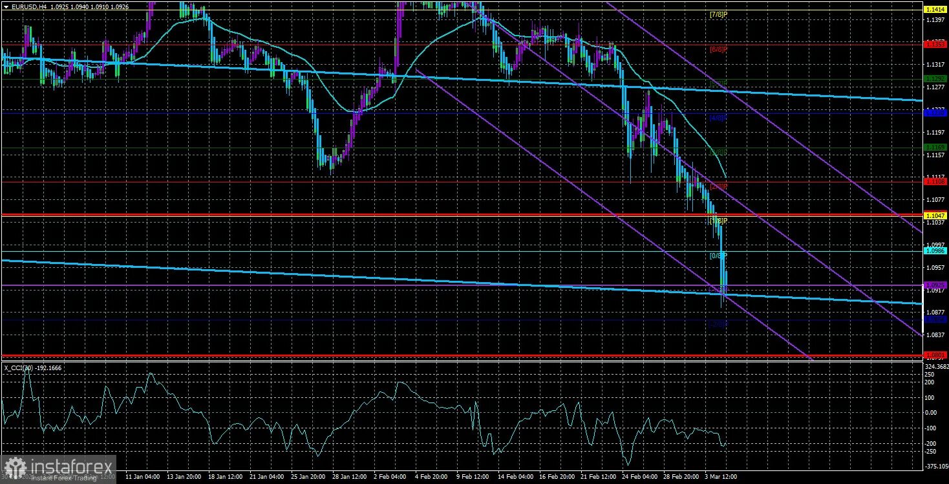The height and width of the screenshot is (484, 949).
Task: Click the 1.0997 price scale value
Action: pos(935,245)
